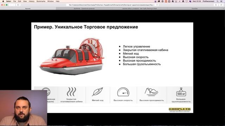This screenshot has width=225, height=126.
Task: Switch to the express-office.ru Analytics tab
Action: tap(140, 8)
